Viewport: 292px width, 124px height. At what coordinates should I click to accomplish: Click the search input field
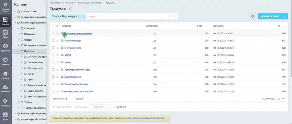[x=128, y=16]
